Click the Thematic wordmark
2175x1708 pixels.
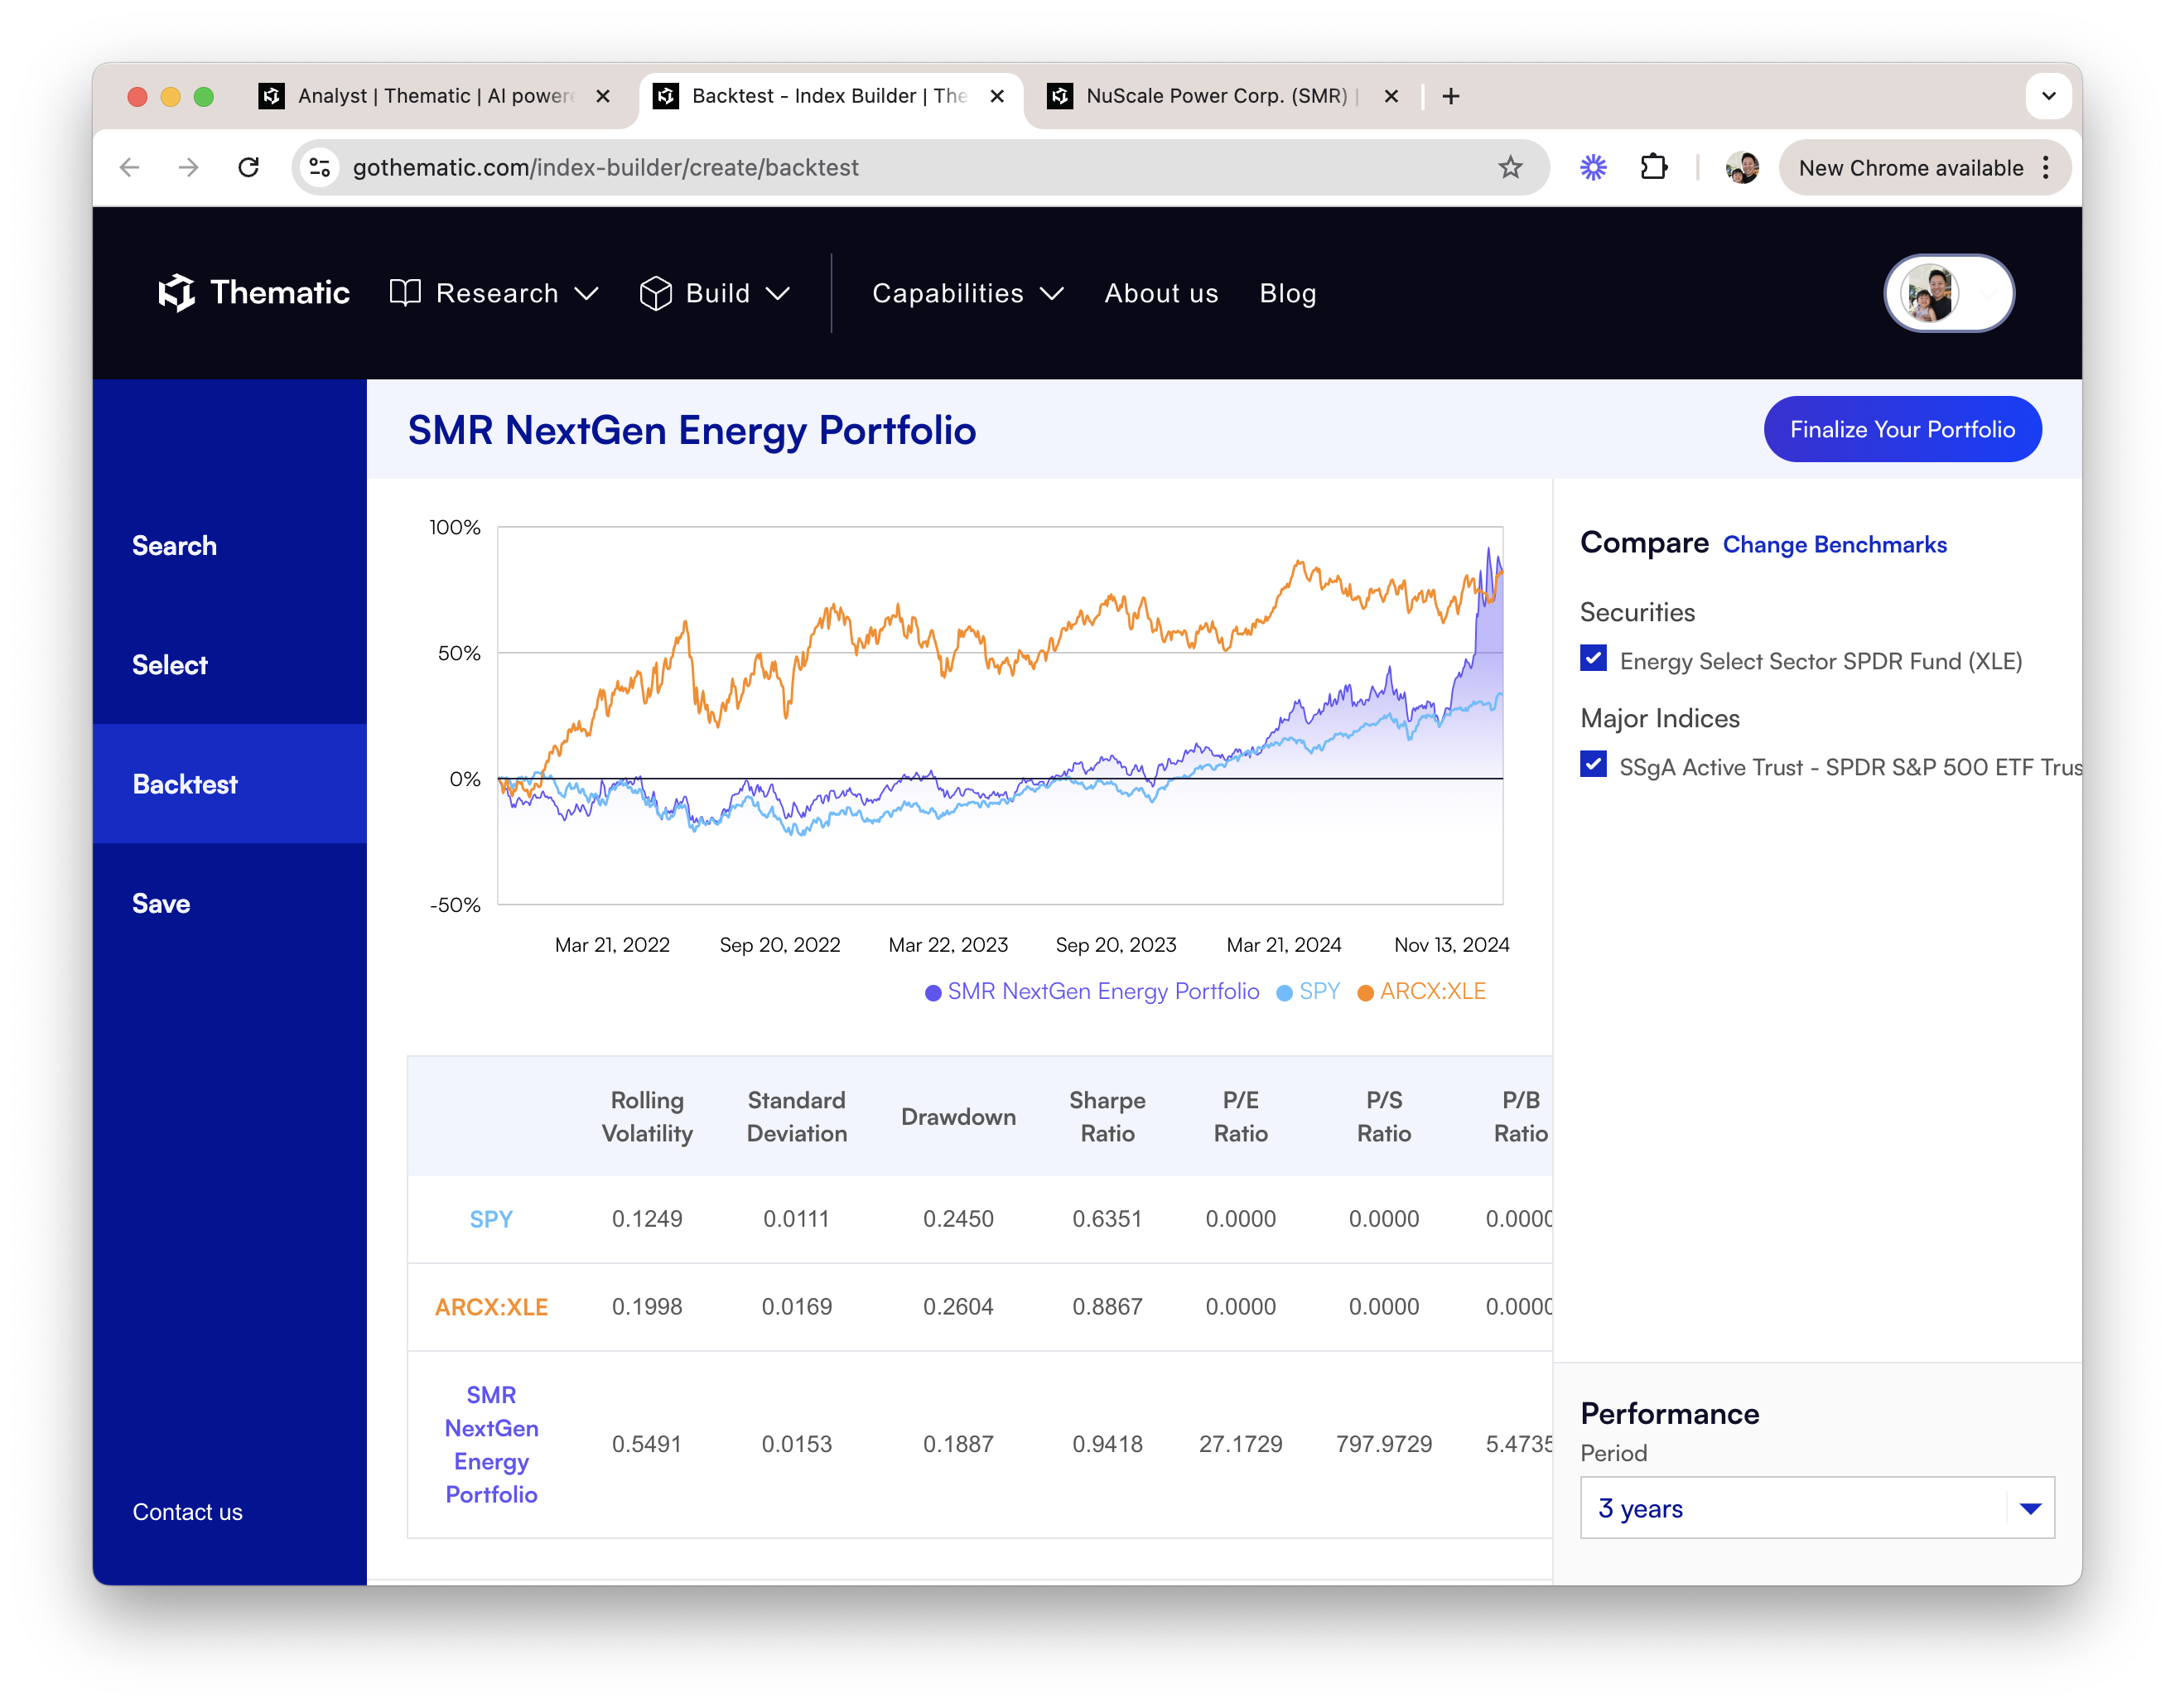point(280,293)
